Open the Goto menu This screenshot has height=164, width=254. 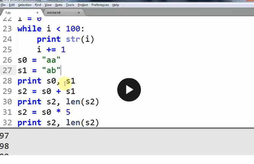[x=59, y=5]
